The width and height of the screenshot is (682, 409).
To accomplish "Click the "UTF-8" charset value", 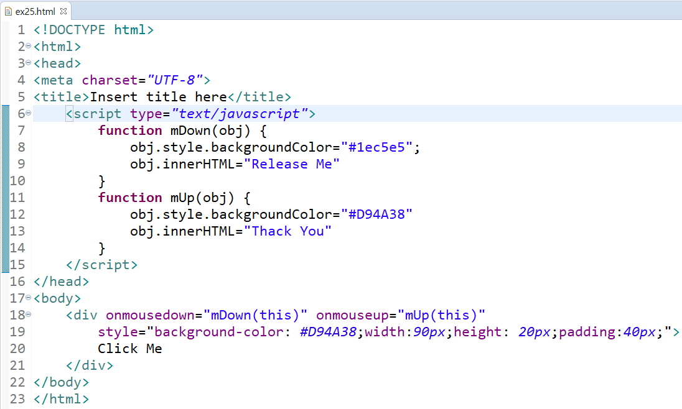I will (175, 80).
